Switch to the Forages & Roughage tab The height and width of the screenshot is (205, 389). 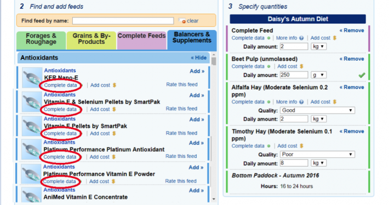click(41, 40)
